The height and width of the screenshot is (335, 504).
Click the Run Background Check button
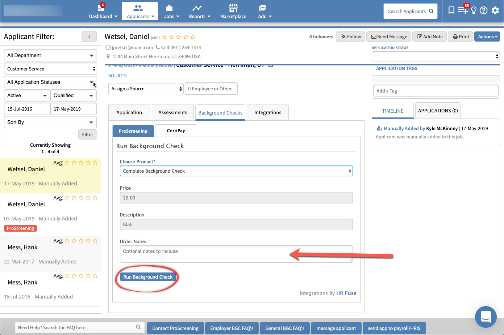pos(148,277)
